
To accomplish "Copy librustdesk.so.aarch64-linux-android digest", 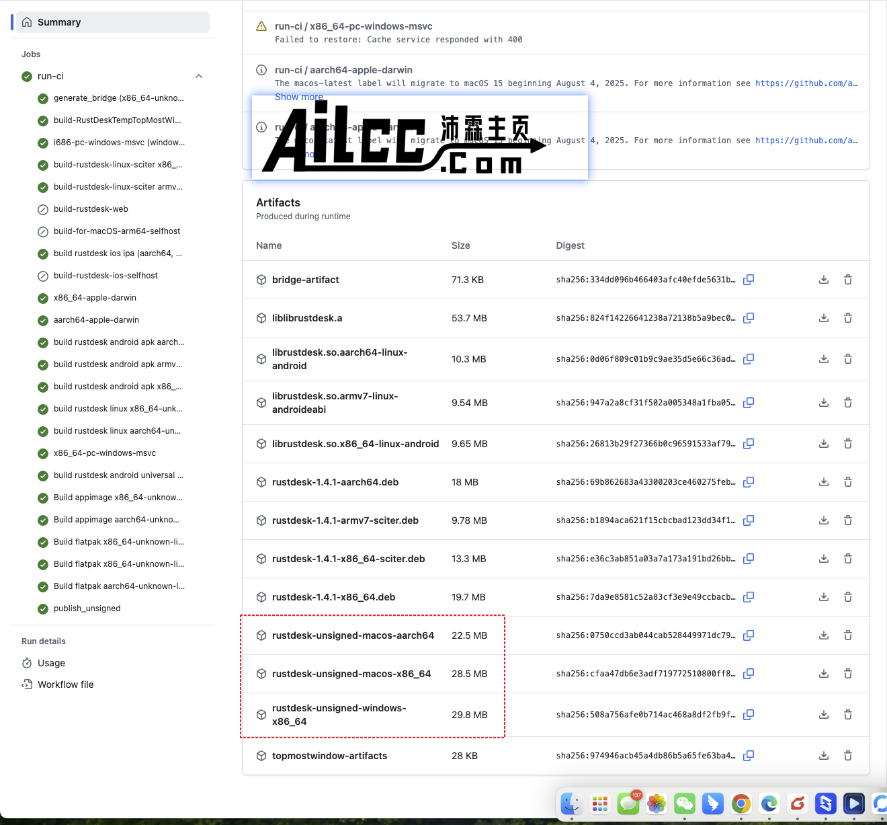I will [749, 359].
